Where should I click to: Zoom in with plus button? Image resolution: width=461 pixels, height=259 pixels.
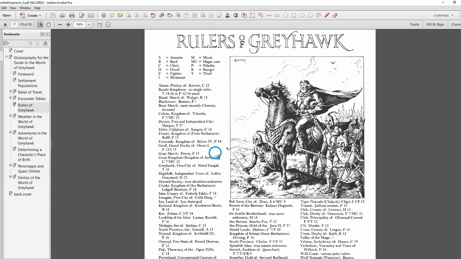point(68,24)
